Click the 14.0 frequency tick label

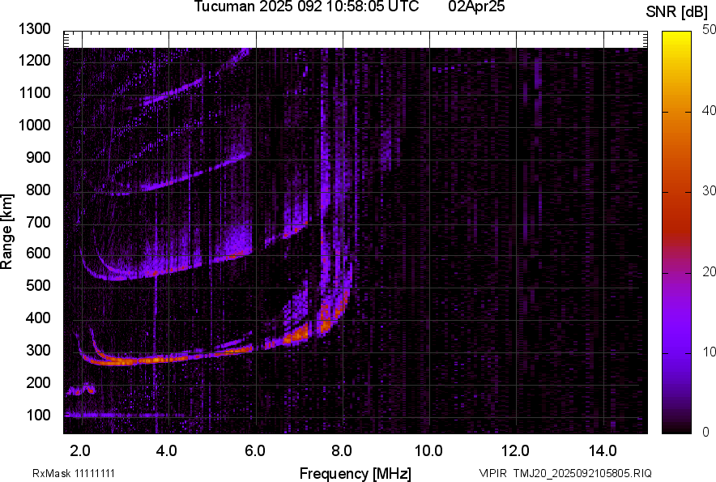click(x=602, y=450)
